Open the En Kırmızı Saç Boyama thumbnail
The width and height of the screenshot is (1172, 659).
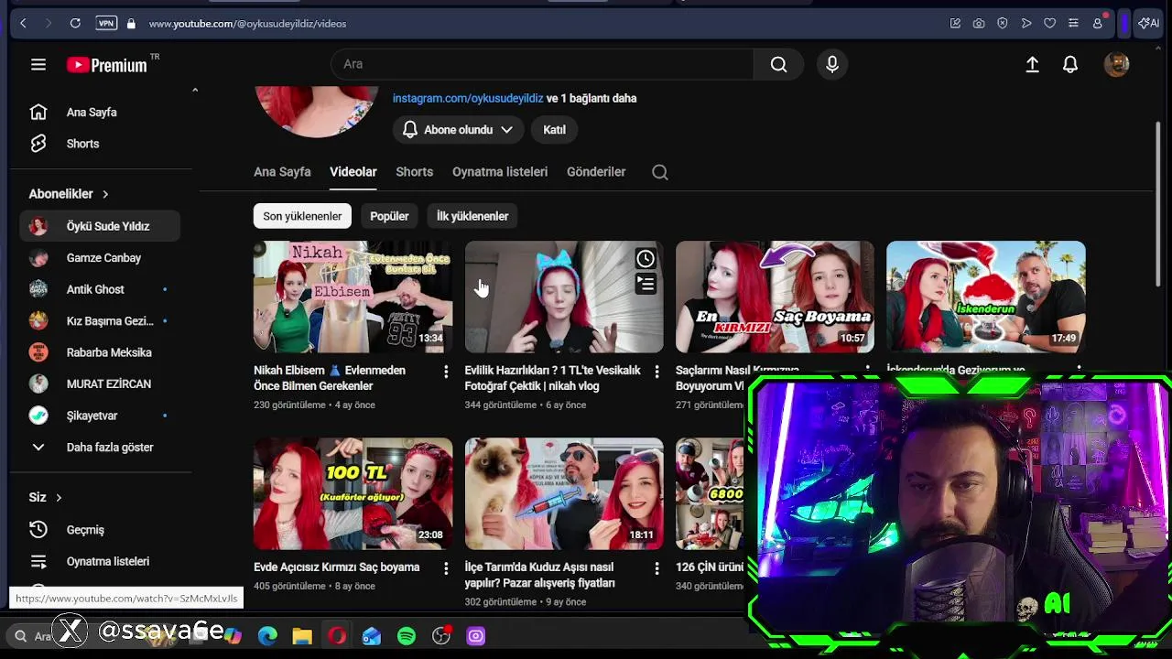[x=775, y=297]
